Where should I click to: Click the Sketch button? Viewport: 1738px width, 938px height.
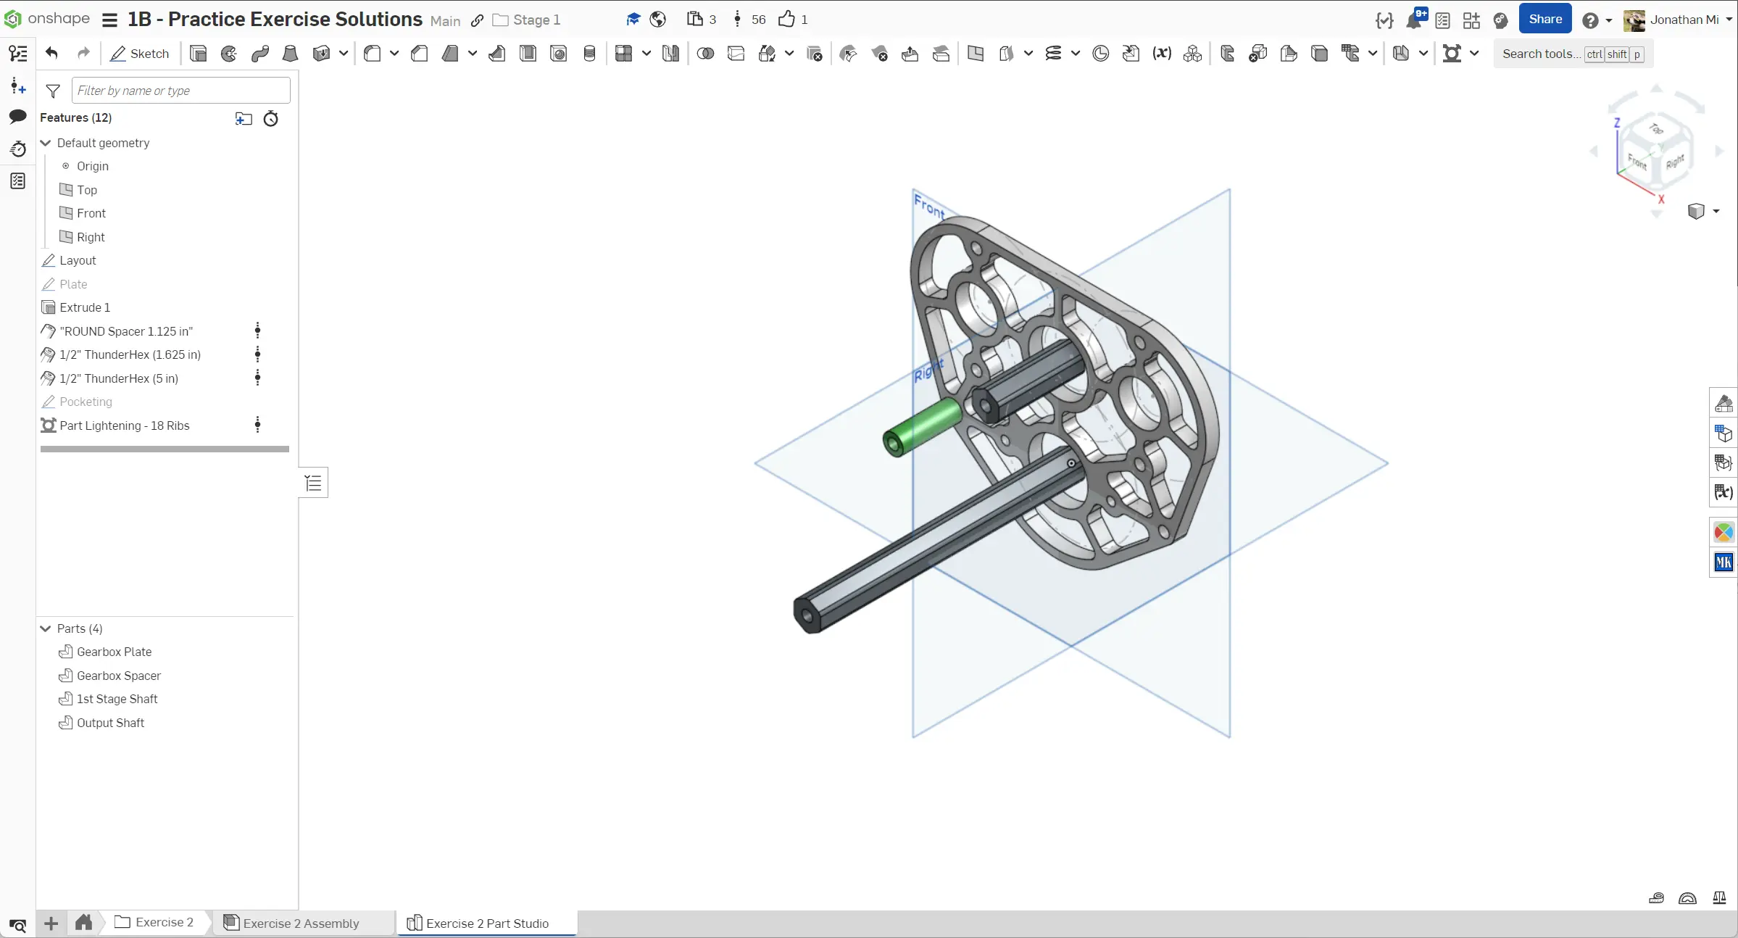pyautogui.click(x=140, y=54)
